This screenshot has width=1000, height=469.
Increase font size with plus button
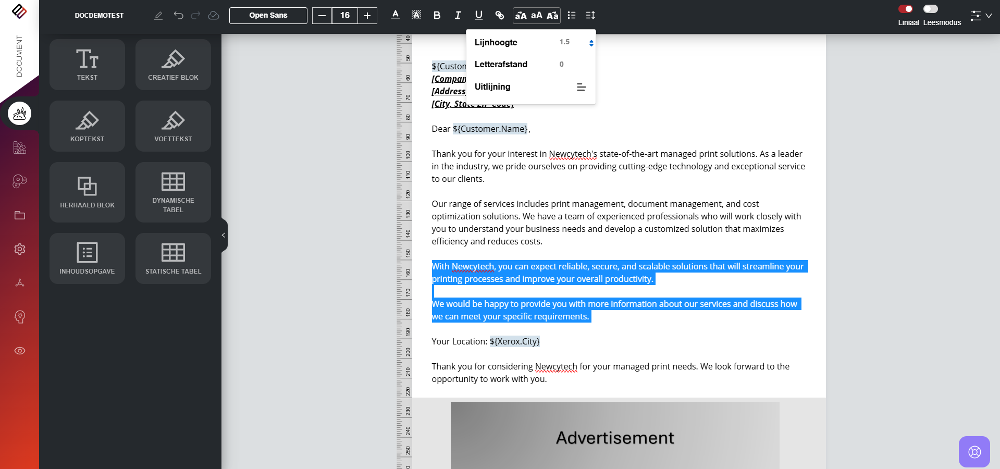[x=367, y=15]
